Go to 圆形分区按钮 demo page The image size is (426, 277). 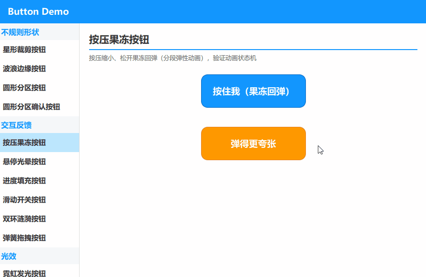click(x=40, y=88)
